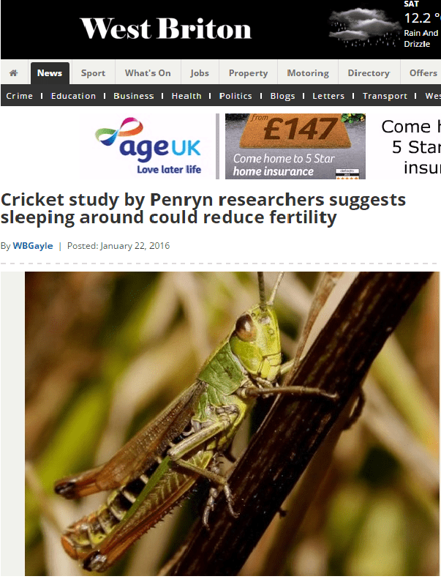Click the Crime submenu link
This screenshot has width=441, height=579.
(x=20, y=96)
